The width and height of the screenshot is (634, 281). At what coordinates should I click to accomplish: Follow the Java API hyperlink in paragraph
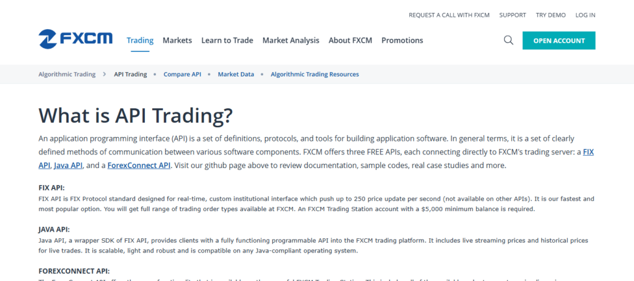68,166
